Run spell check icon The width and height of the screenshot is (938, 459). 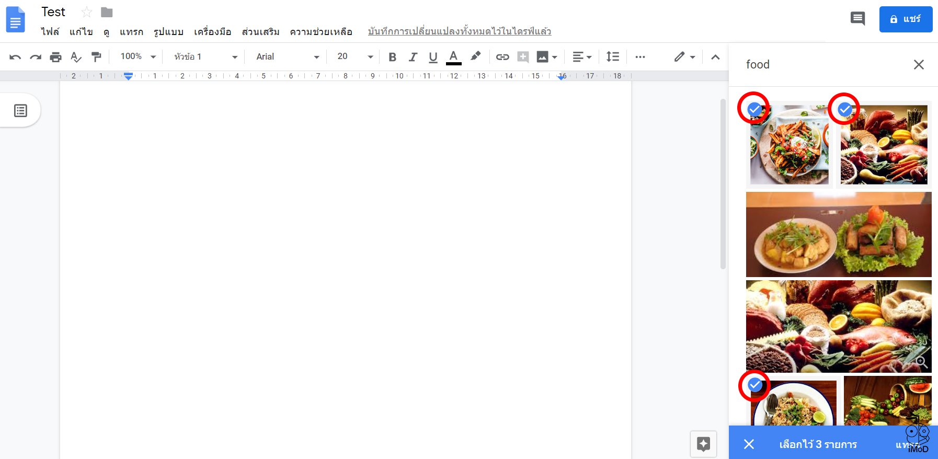[x=76, y=56]
